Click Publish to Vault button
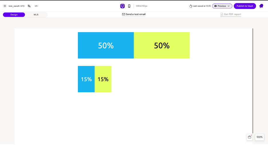 tap(245, 6)
